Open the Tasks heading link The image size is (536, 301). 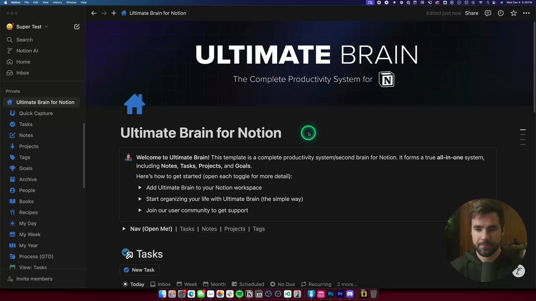point(149,254)
